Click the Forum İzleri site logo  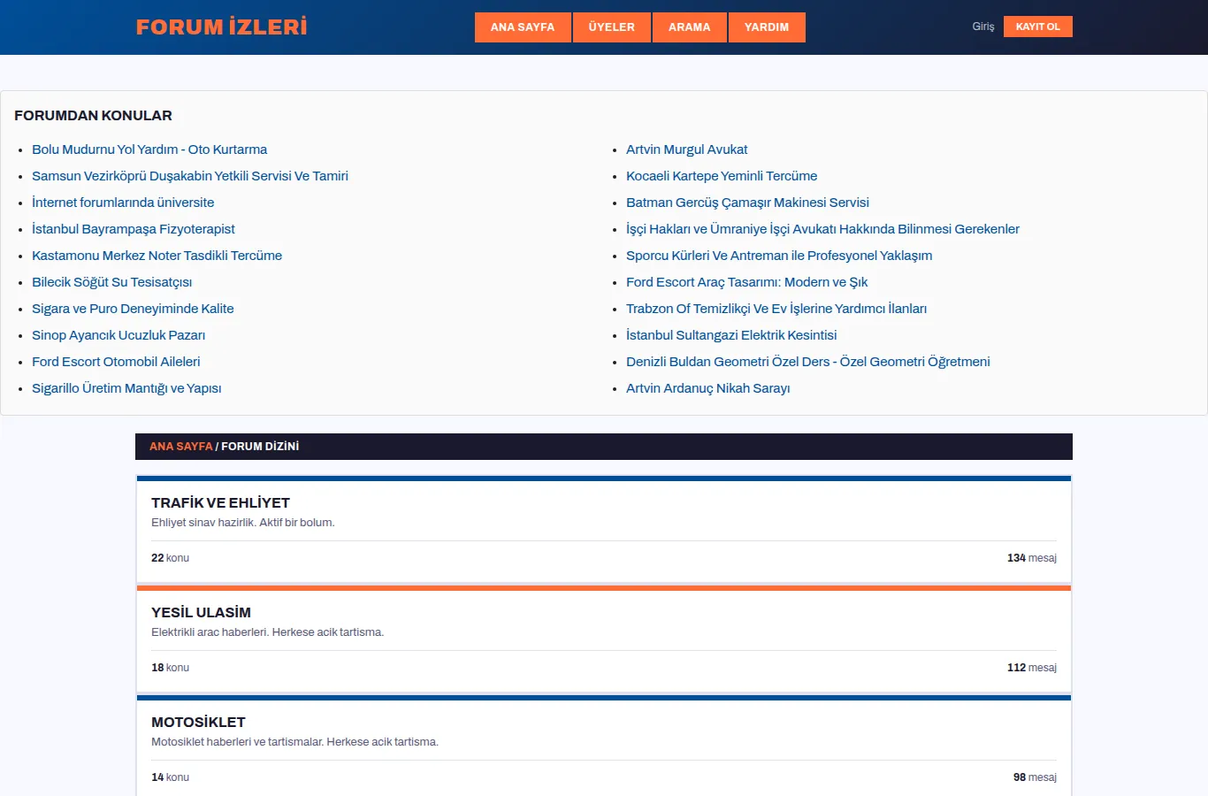point(221,27)
